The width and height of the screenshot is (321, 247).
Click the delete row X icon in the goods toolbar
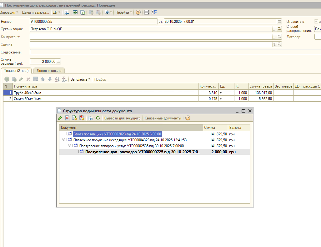(x=28, y=79)
